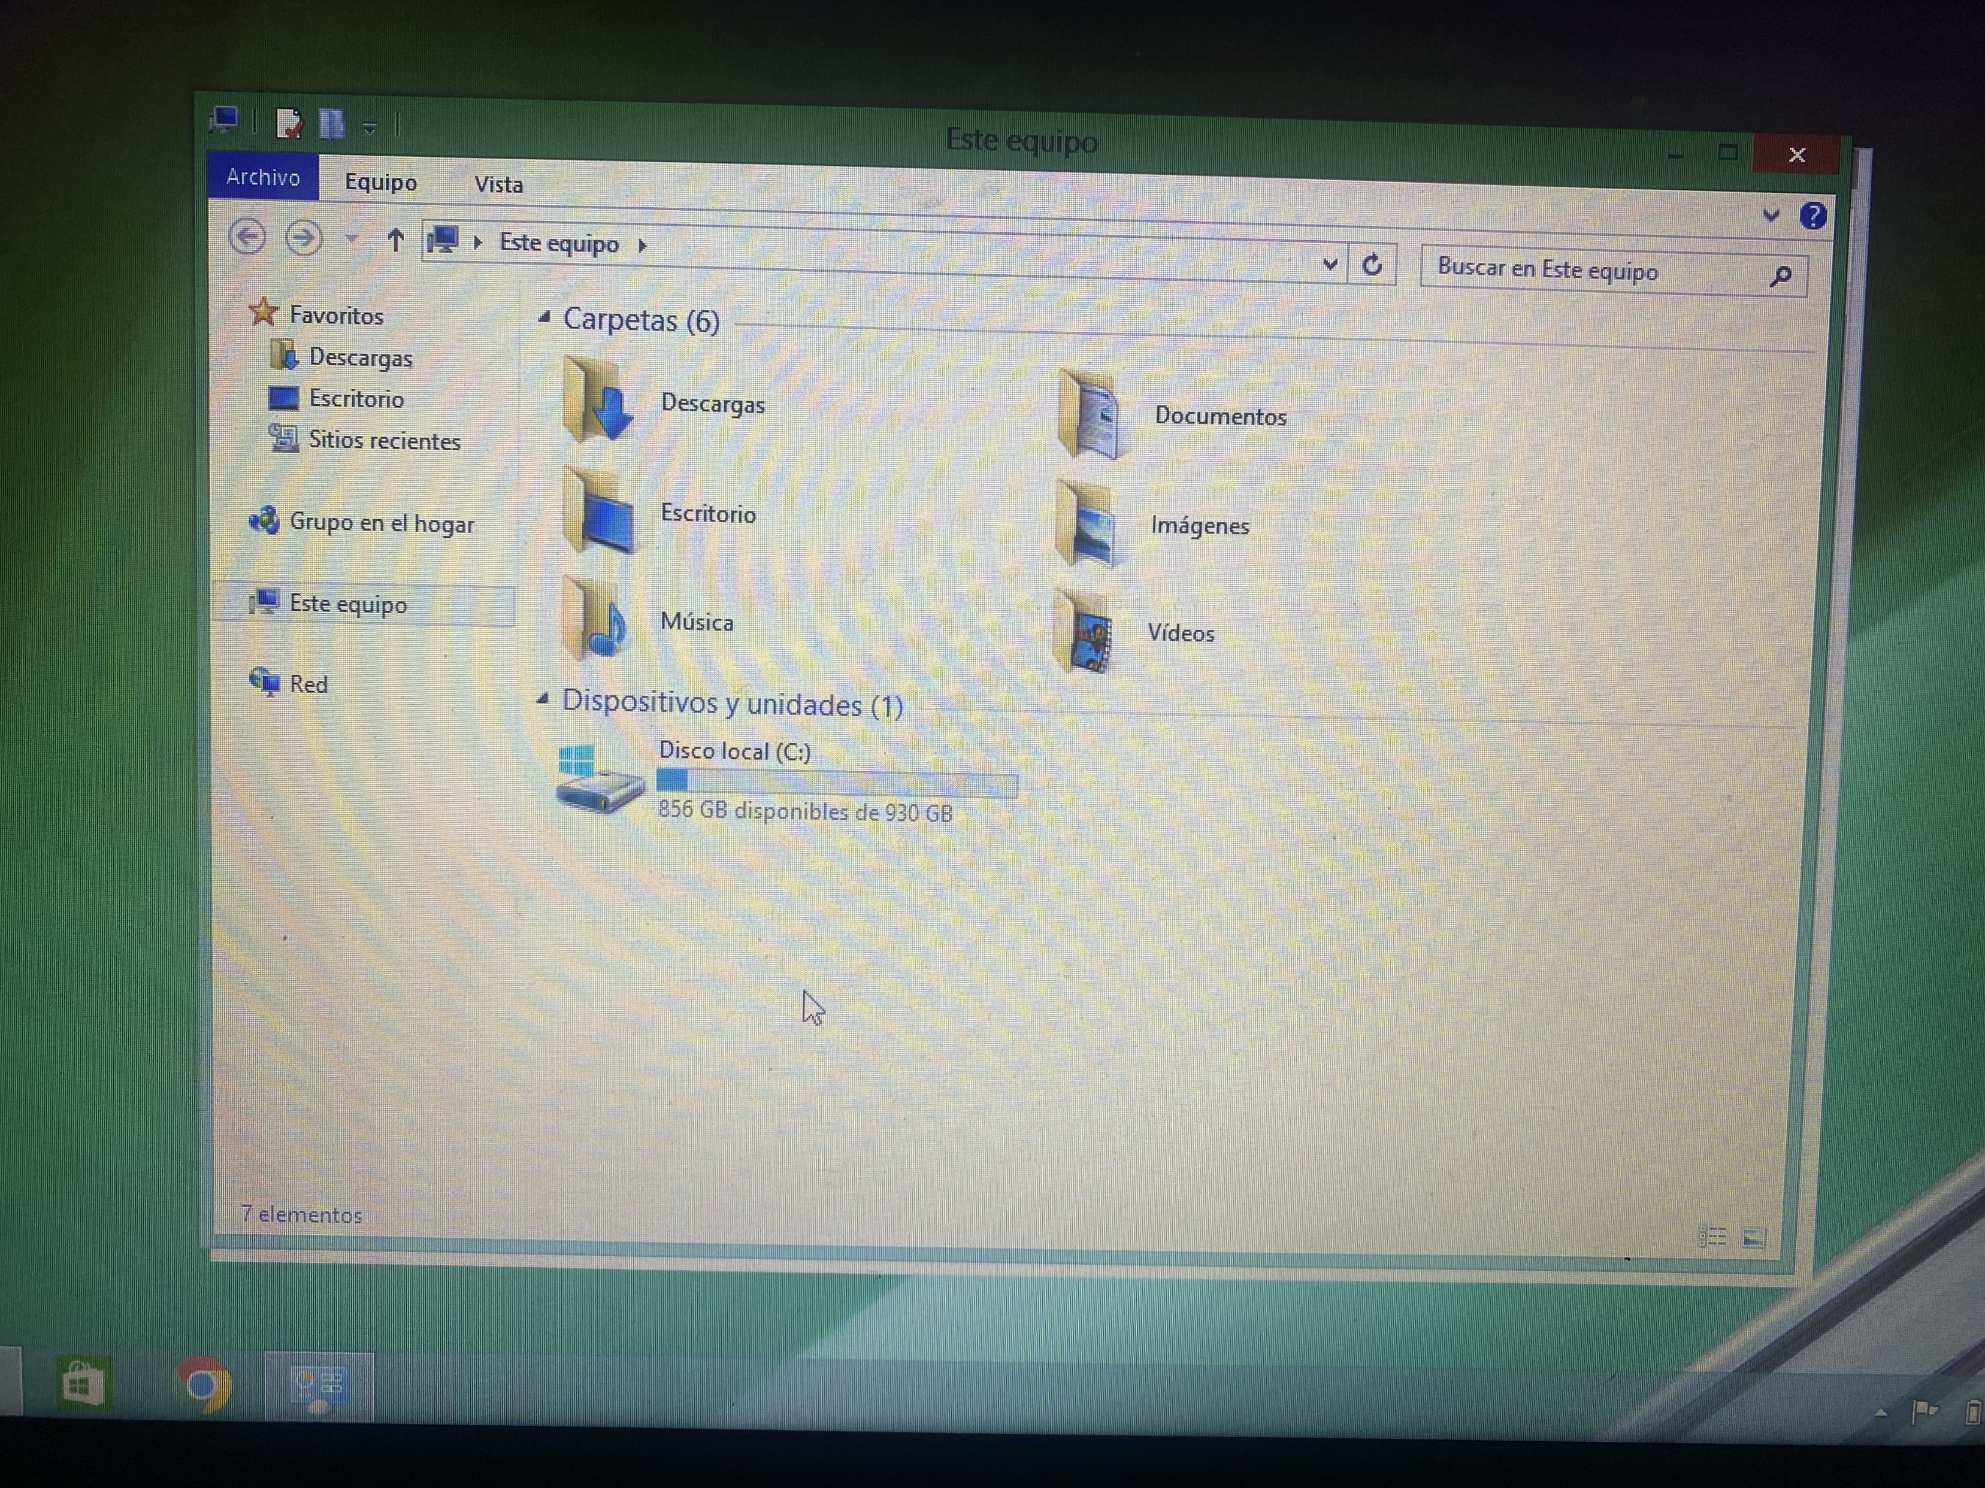The height and width of the screenshot is (1488, 1985).
Task: Open the Archivo menu tab
Action: point(263,177)
